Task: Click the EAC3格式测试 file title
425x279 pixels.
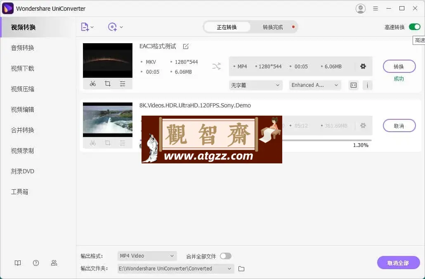Action: pos(158,46)
